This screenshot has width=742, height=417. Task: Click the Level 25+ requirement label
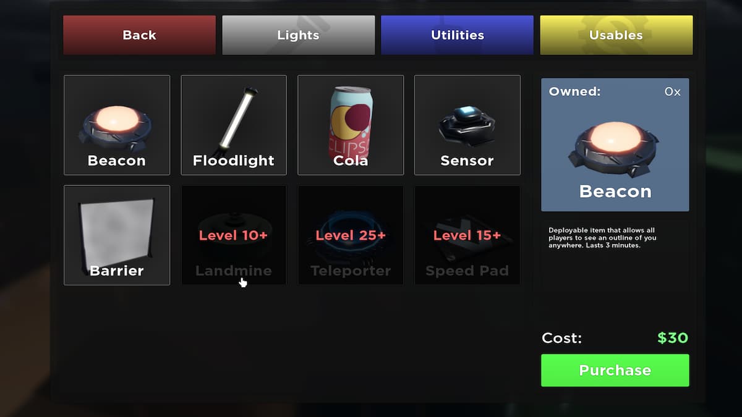(351, 235)
